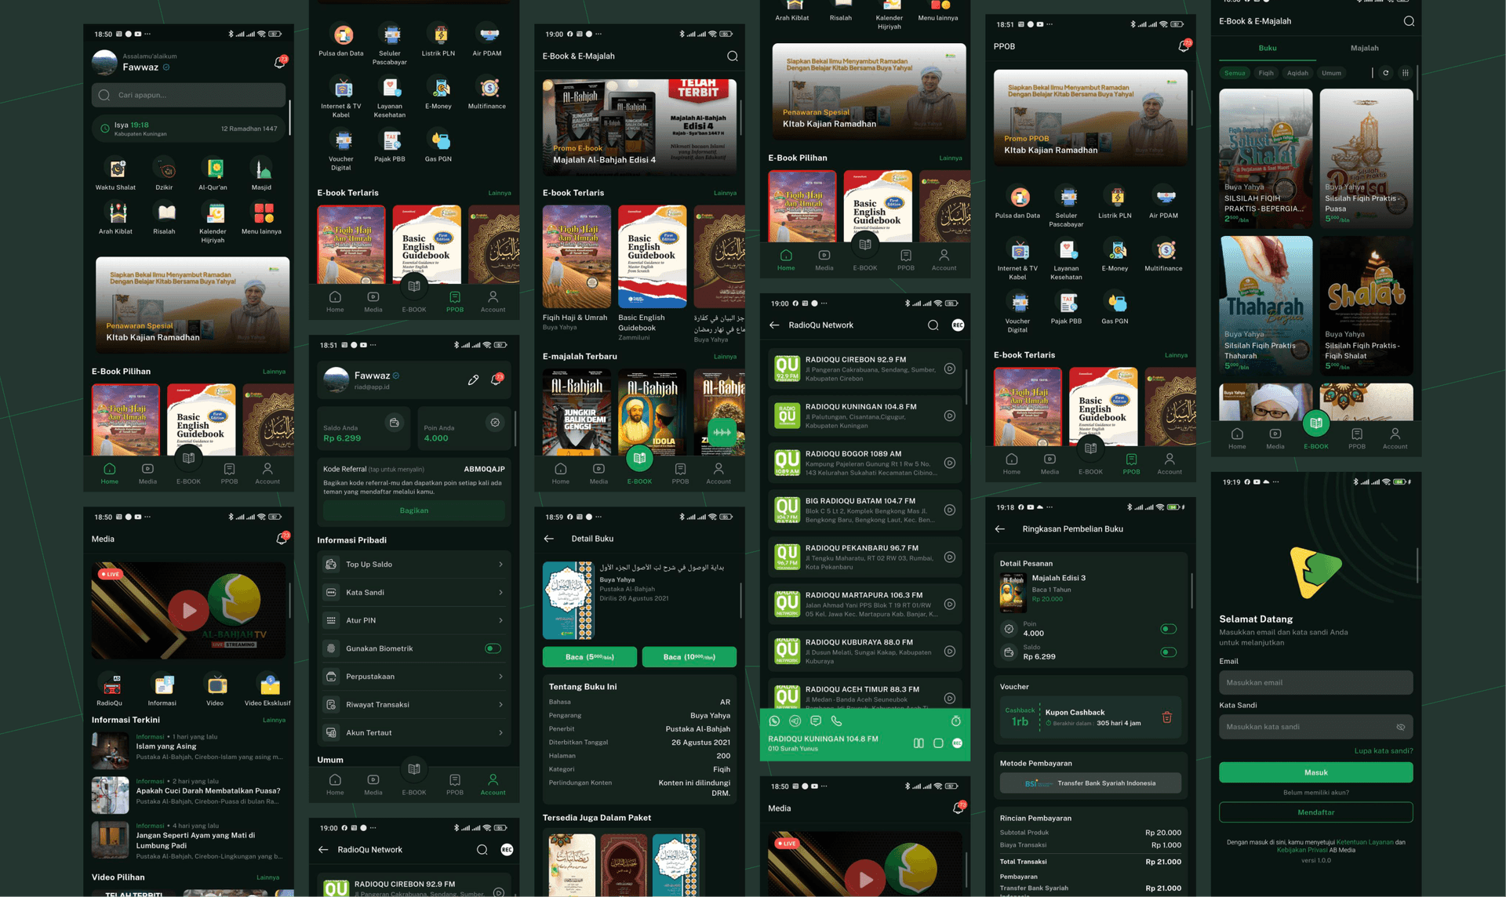Play the RADIOQU BOGOR 1089 AM station
Viewport: 1506px width, 897px height.
click(x=949, y=463)
